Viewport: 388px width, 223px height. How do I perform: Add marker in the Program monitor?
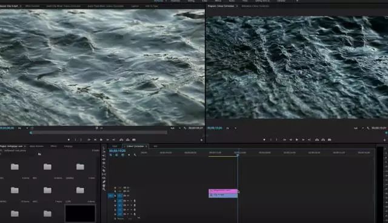coord(264,140)
